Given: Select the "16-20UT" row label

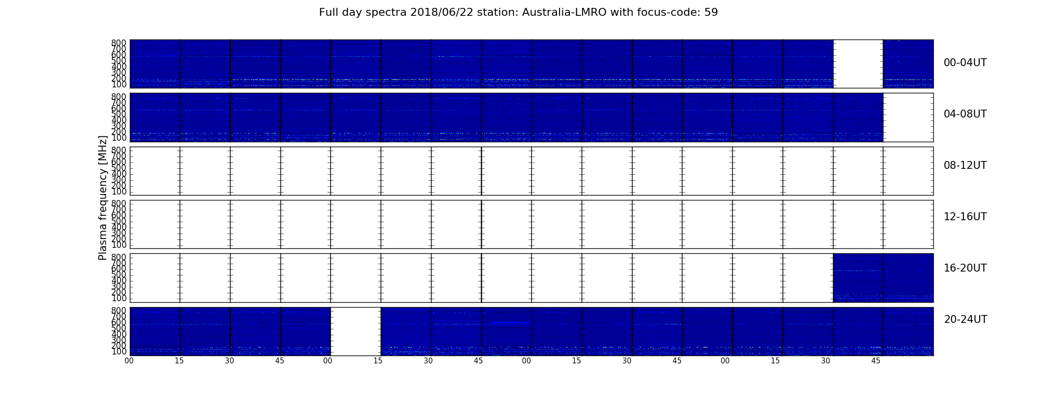Looking at the screenshot, I should (x=965, y=268).
